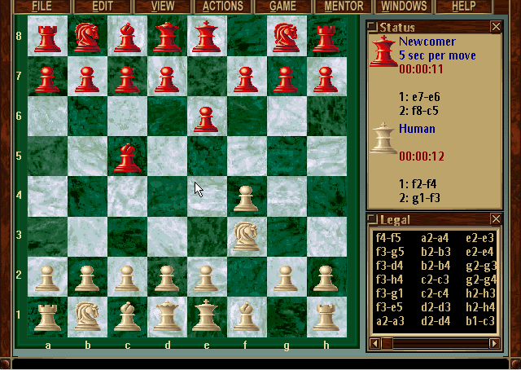521x370 pixels.
Task: Open the Status panel control menu box
Action: tap(374, 27)
